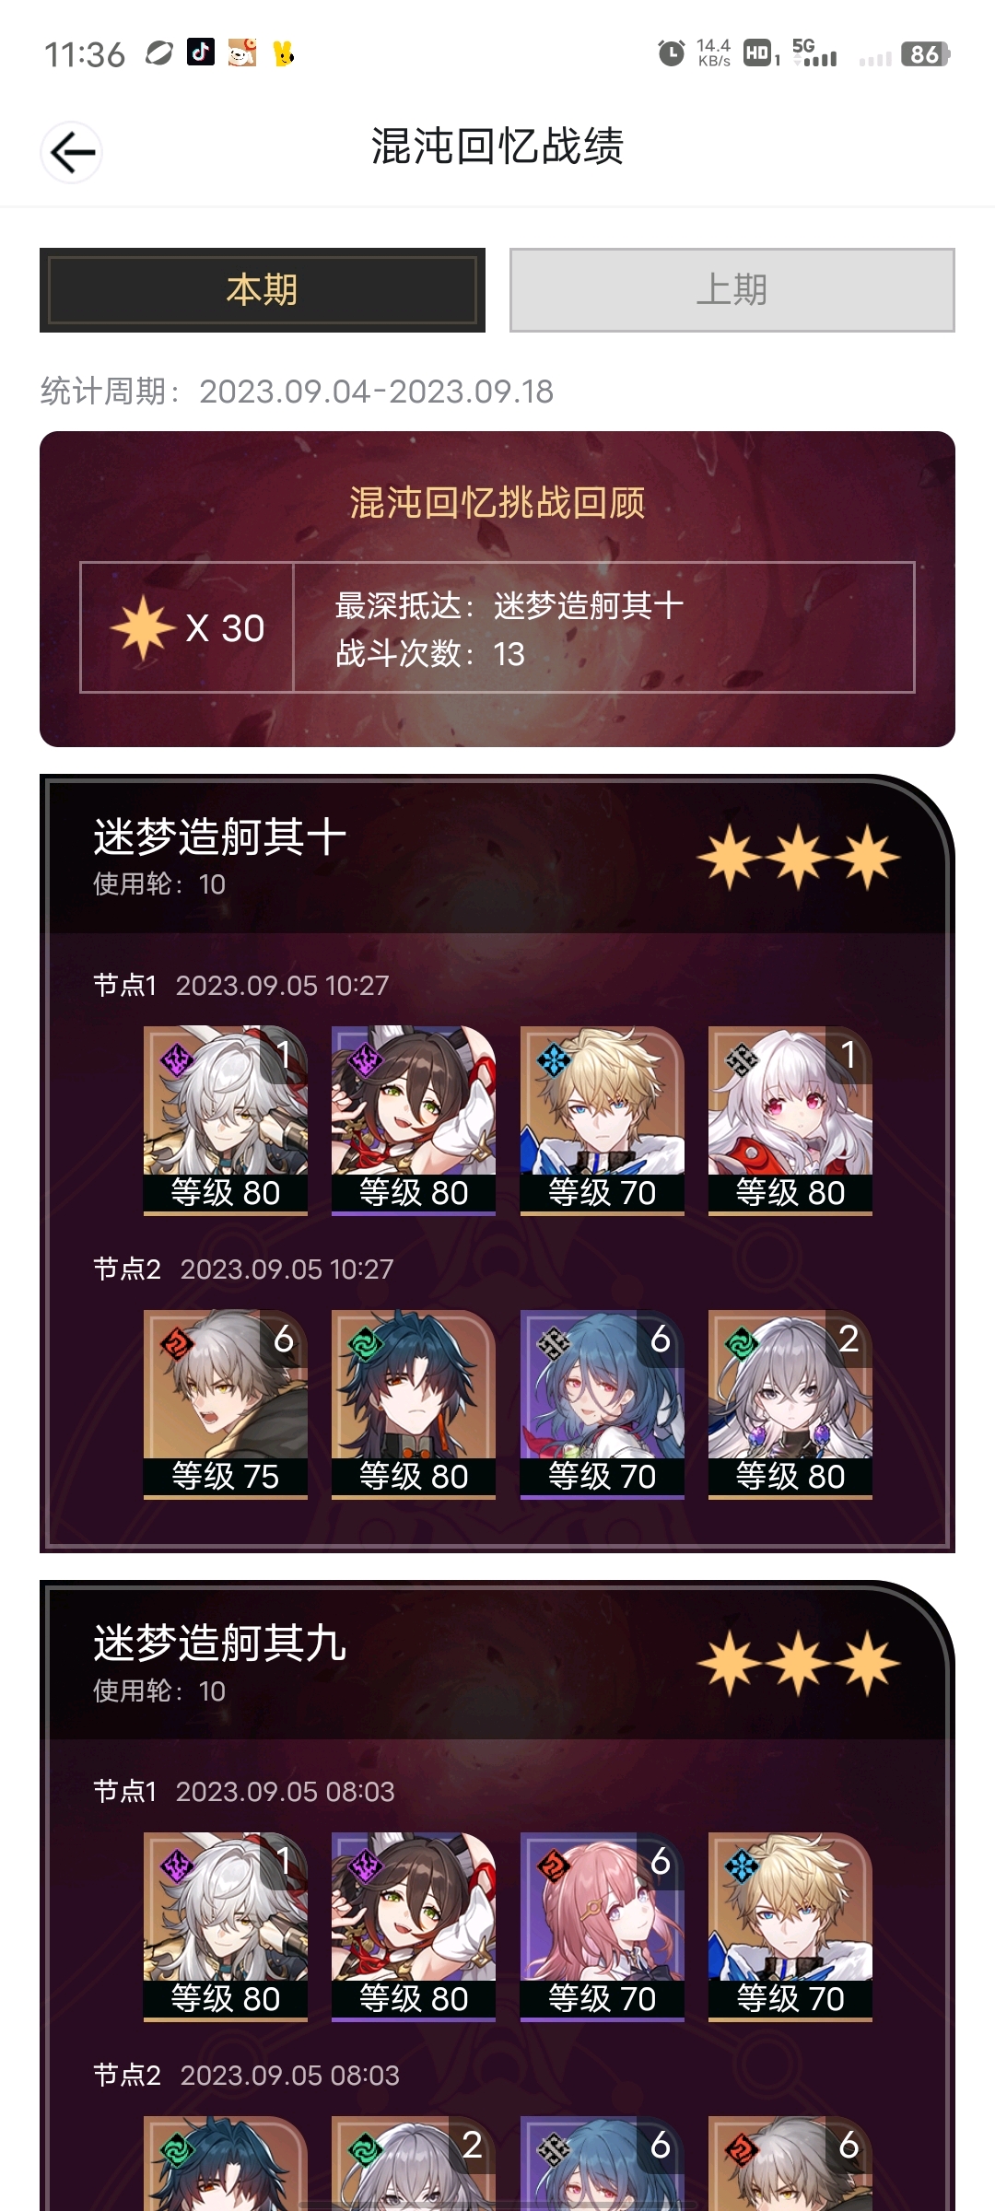Select the pink-haired level 70 character in 其九 node 1

(603, 1926)
